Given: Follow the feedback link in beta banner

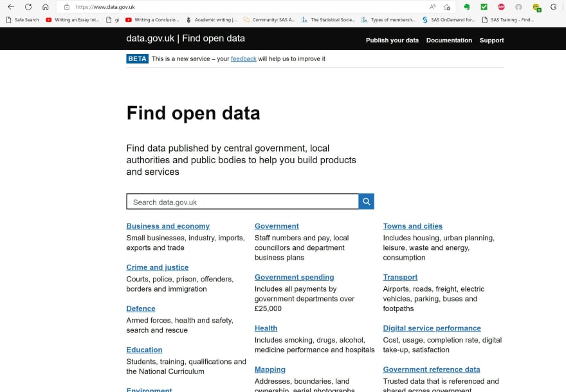Looking at the screenshot, I should (x=244, y=58).
